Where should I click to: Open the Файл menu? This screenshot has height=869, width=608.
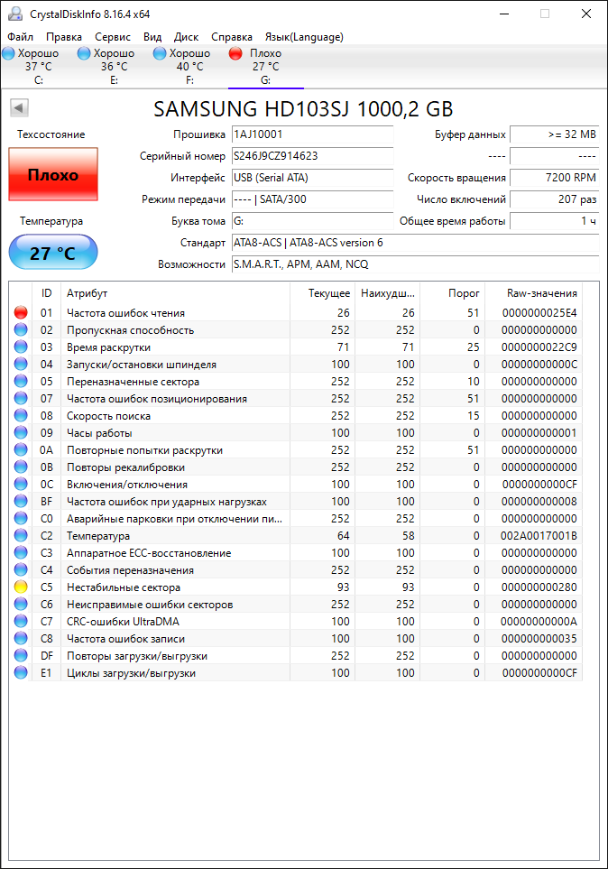[21, 37]
